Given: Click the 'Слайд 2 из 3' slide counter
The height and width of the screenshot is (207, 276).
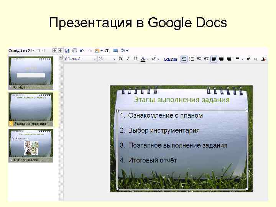Looking at the screenshot, I should pos(19,51).
